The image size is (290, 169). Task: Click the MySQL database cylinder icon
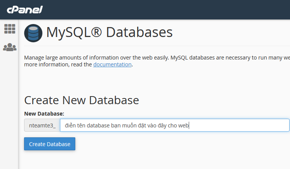[33, 33]
